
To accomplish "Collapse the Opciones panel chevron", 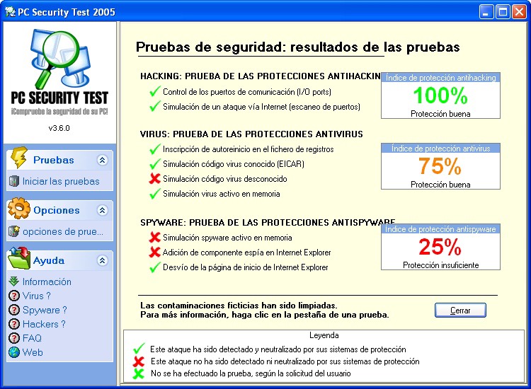I will pyautogui.click(x=102, y=210).
